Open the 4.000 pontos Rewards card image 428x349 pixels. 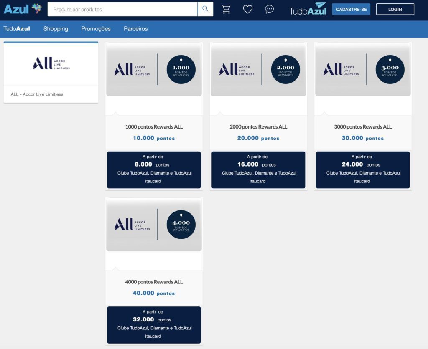(x=154, y=225)
